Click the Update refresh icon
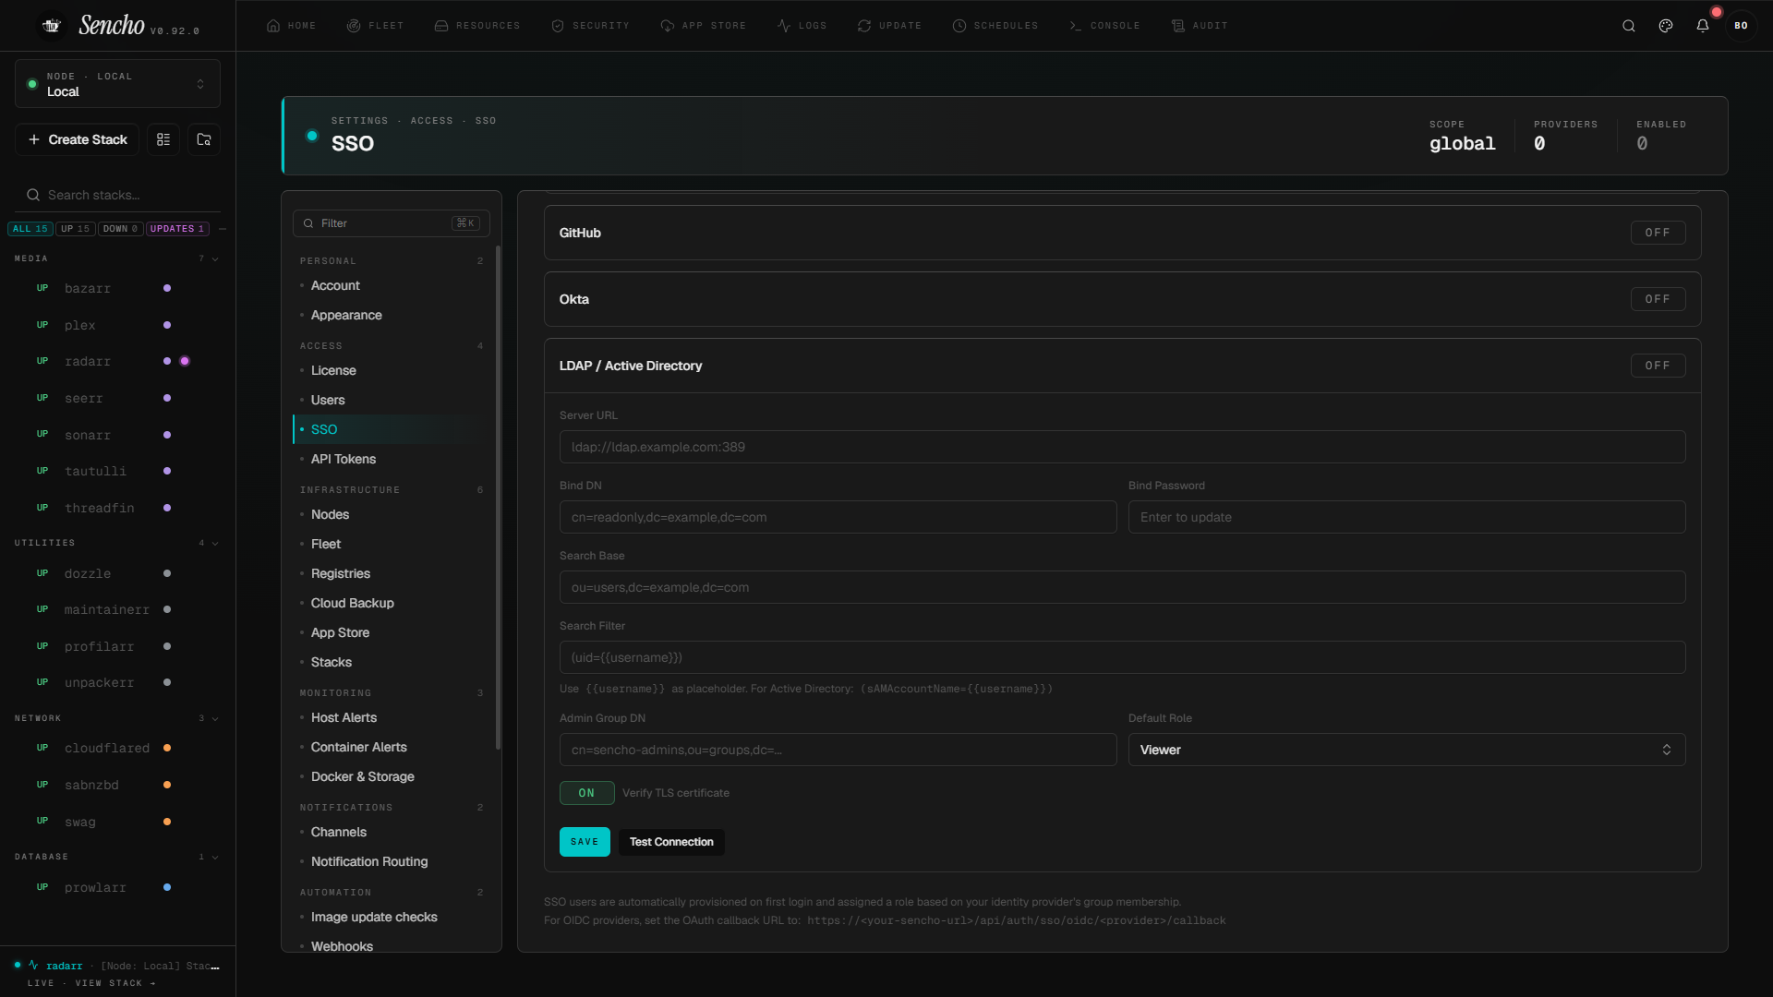The width and height of the screenshot is (1773, 997). [x=864, y=26]
